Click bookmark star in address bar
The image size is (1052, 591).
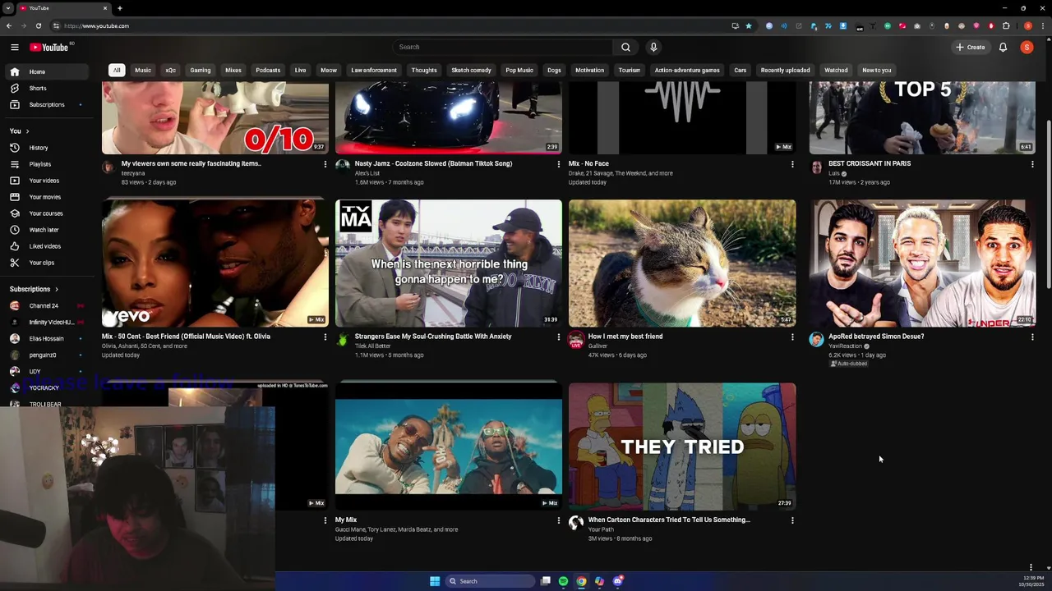coord(749,25)
